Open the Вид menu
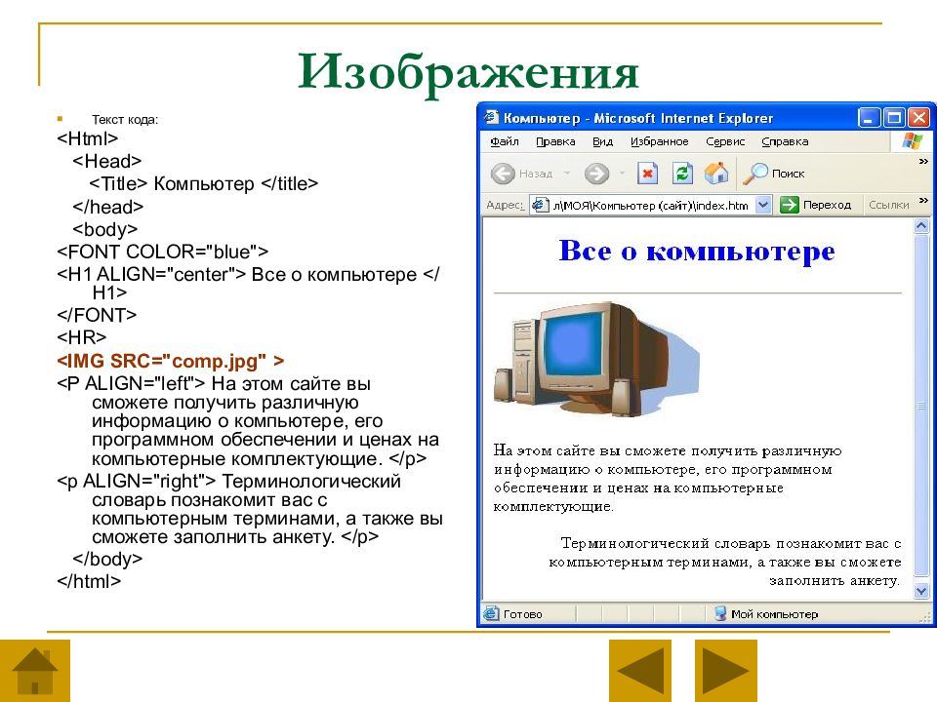 click(x=602, y=141)
